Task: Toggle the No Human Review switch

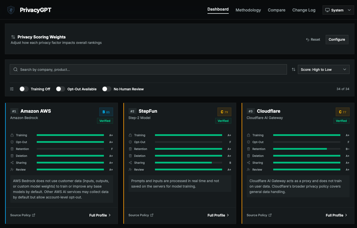Action: click(x=107, y=89)
